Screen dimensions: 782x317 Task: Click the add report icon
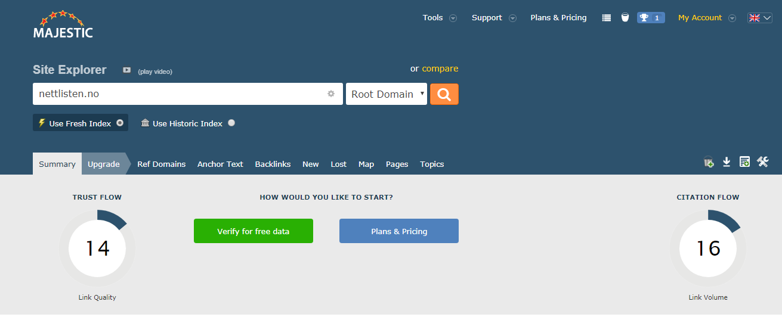(744, 162)
